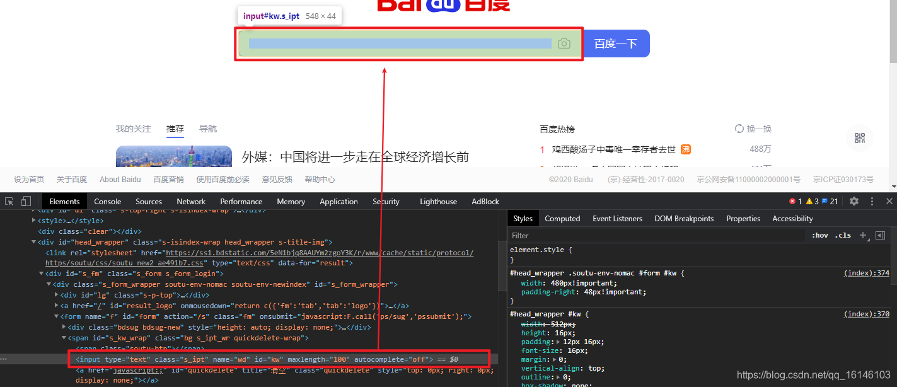Open the Lighthouse tab
Viewport: 897px width, 387px height.
click(438, 202)
